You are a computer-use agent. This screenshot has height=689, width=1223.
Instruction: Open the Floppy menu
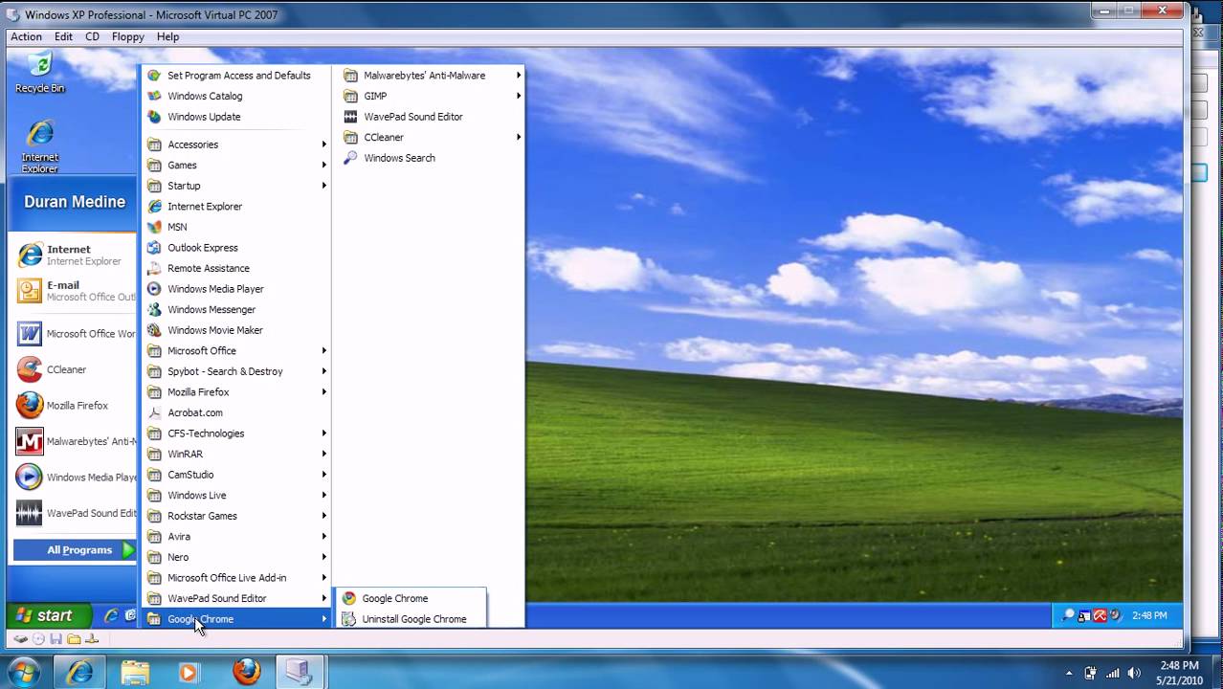pos(127,36)
